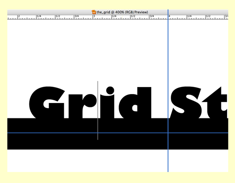Click the ruler at the 3 mark

[x=93, y=17]
